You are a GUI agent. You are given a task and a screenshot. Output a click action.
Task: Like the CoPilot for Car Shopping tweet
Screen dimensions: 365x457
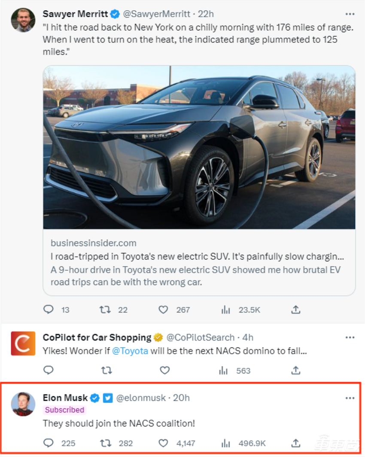[x=164, y=370]
